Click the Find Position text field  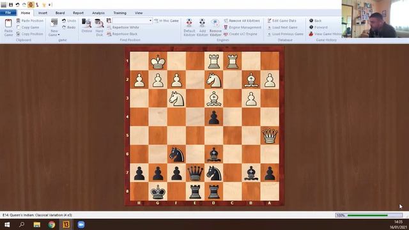(130, 20)
